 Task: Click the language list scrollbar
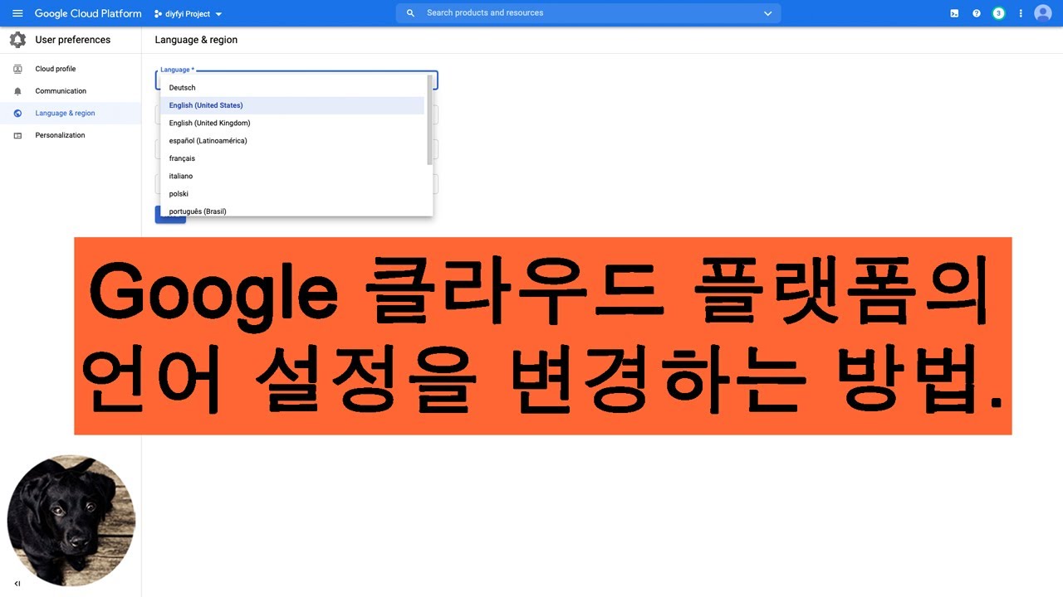point(429,119)
